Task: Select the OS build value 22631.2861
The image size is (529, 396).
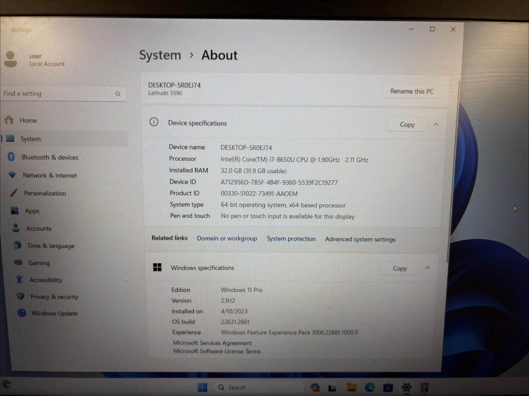Action: (x=235, y=322)
